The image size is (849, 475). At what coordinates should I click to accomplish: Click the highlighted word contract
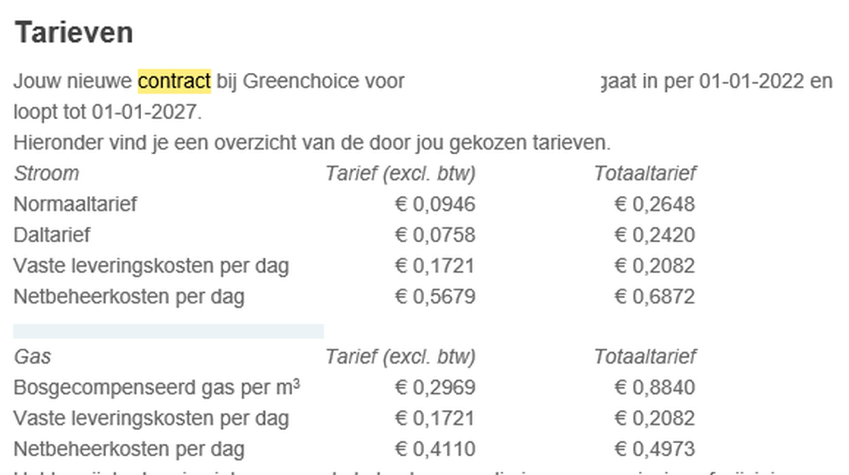(x=175, y=81)
